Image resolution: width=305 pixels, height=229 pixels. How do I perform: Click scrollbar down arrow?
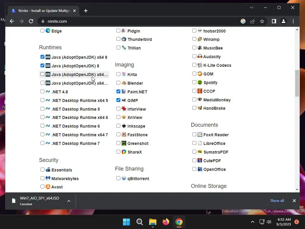point(297,189)
